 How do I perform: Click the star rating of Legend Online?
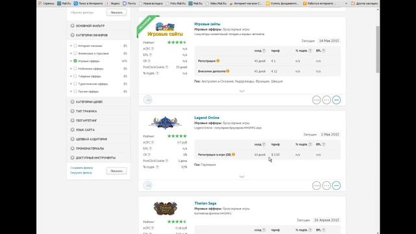pos(177,136)
